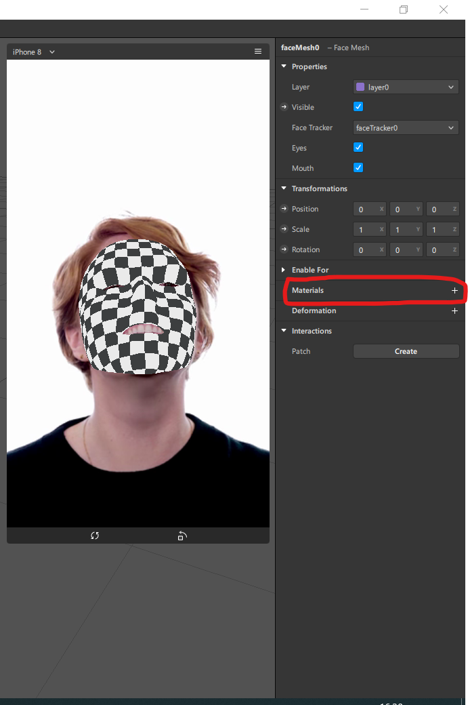Click the Rotation Y input field
Viewport: 468px width, 705px height.
[x=406, y=249]
